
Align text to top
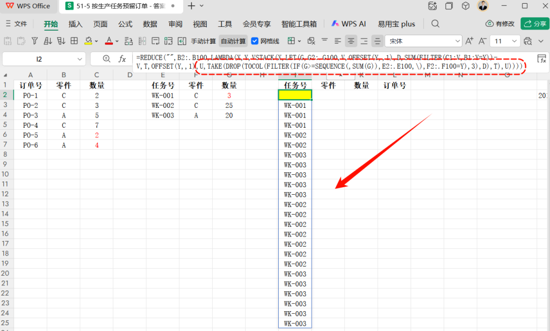325,41
